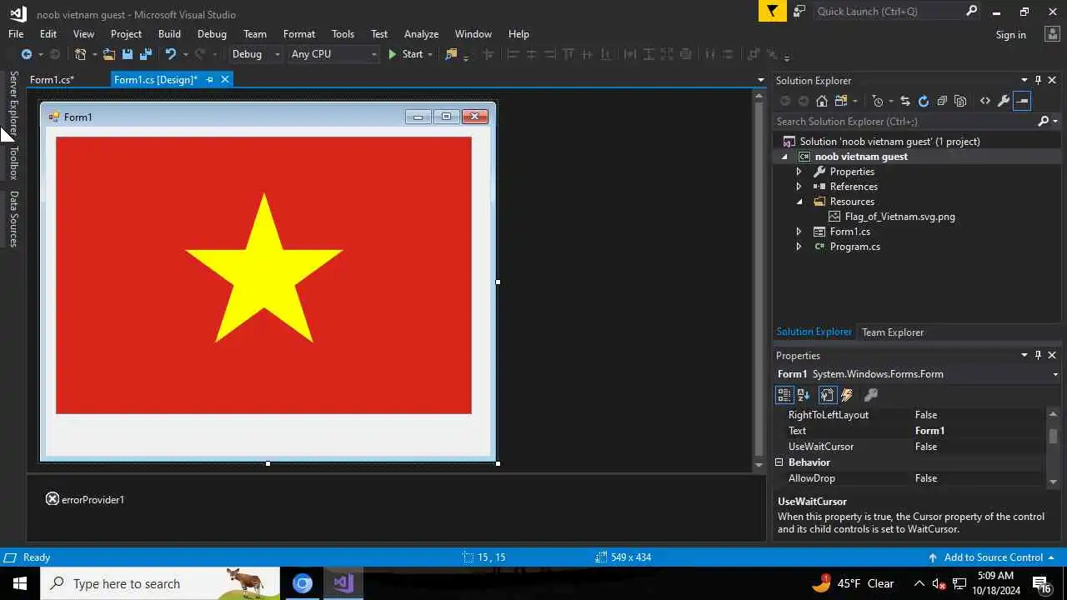Image resolution: width=1067 pixels, height=600 pixels.
Task: Click the Save All toolbar icon
Action: tap(146, 54)
